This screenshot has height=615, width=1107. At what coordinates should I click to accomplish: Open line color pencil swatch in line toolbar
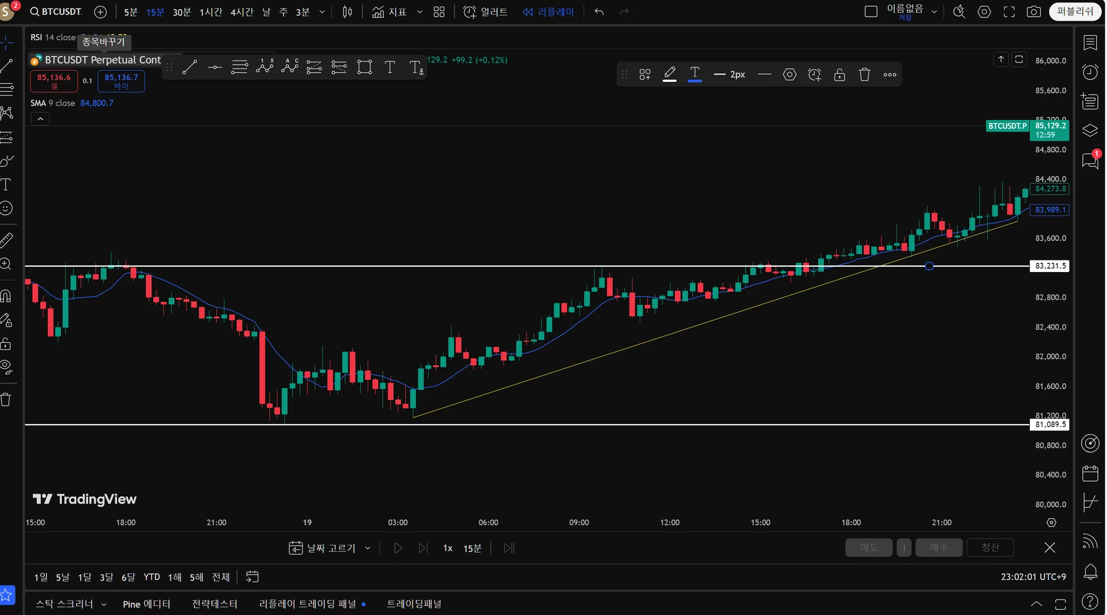click(x=669, y=74)
